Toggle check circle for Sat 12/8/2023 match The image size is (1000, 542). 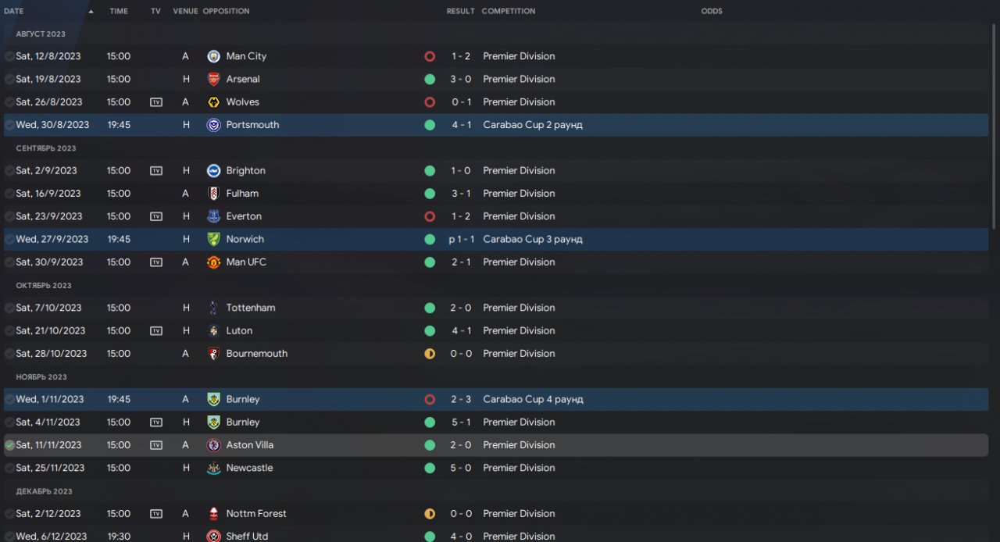click(x=9, y=56)
